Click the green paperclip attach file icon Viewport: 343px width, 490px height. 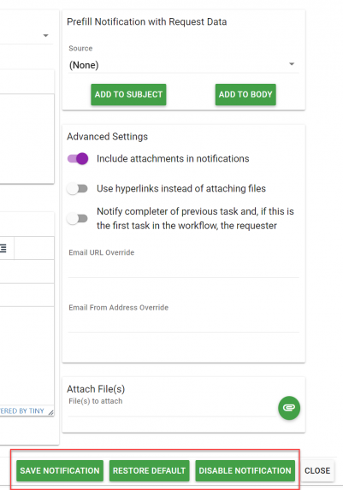289,408
